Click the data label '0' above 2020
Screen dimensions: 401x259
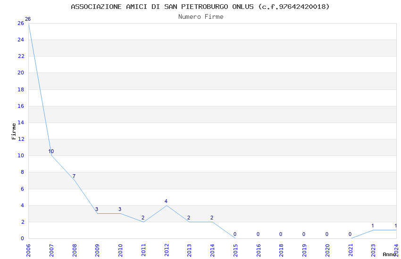click(x=327, y=234)
